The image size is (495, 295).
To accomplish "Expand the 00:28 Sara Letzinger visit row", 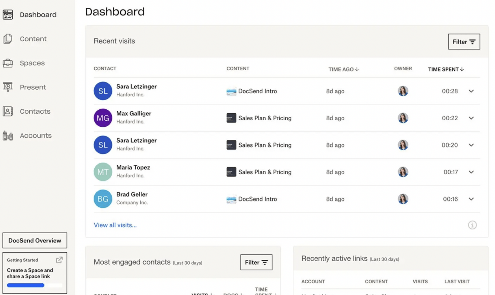I will click(x=471, y=91).
